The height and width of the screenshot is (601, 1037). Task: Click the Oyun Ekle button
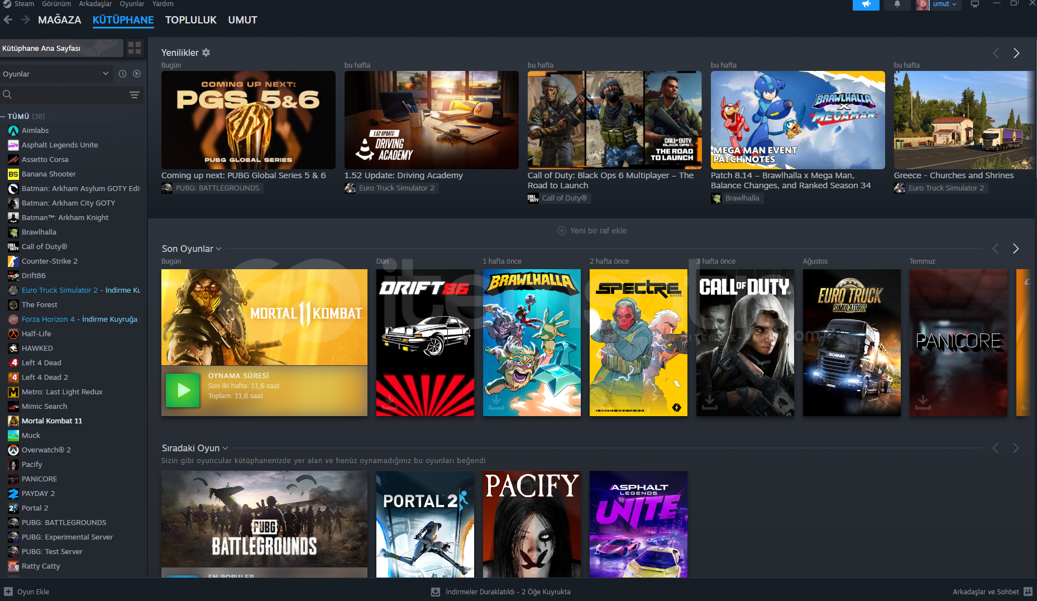pyautogui.click(x=27, y=592)
